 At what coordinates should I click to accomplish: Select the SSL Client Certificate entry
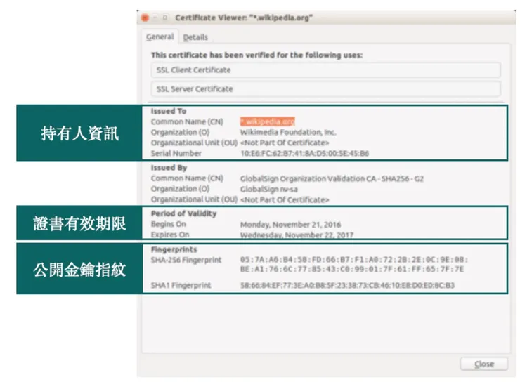(325, 70)
